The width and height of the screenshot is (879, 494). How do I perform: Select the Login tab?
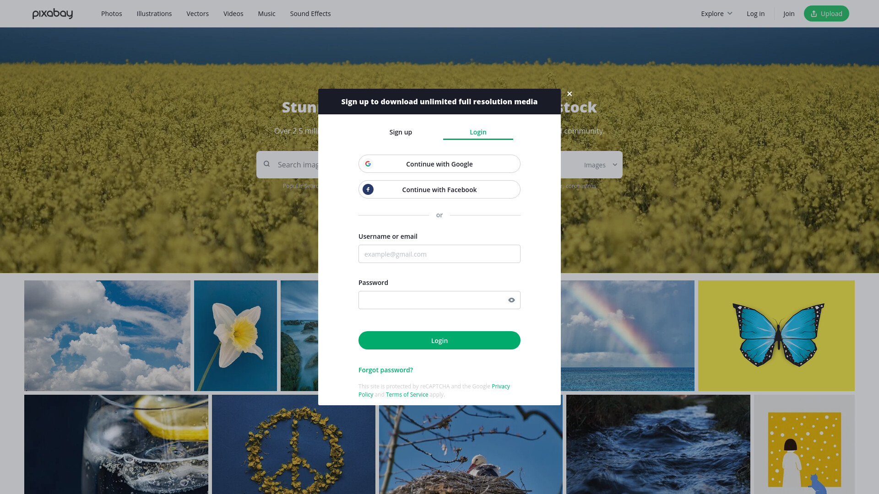[478, 132]
